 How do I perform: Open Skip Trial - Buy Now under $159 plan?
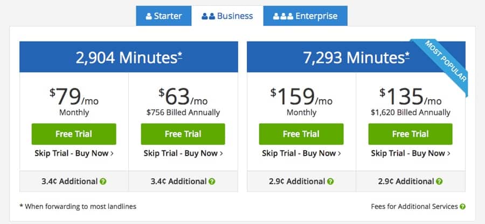[301, 153]
